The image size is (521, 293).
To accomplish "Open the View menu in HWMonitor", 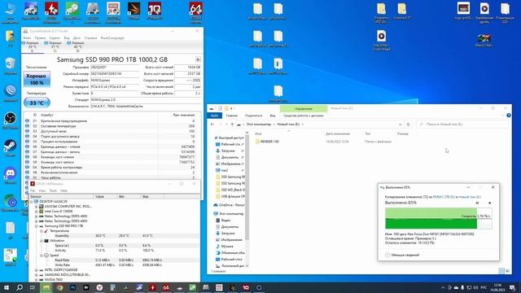I will [x=42, y=190].
